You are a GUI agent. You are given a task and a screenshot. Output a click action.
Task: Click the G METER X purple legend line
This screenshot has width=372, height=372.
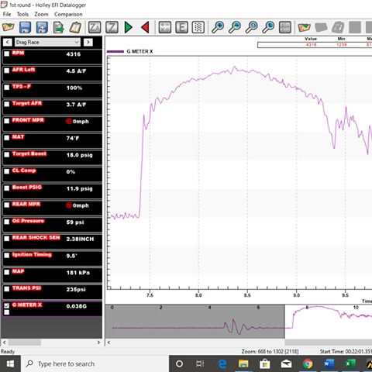click(x=115, y=52)
